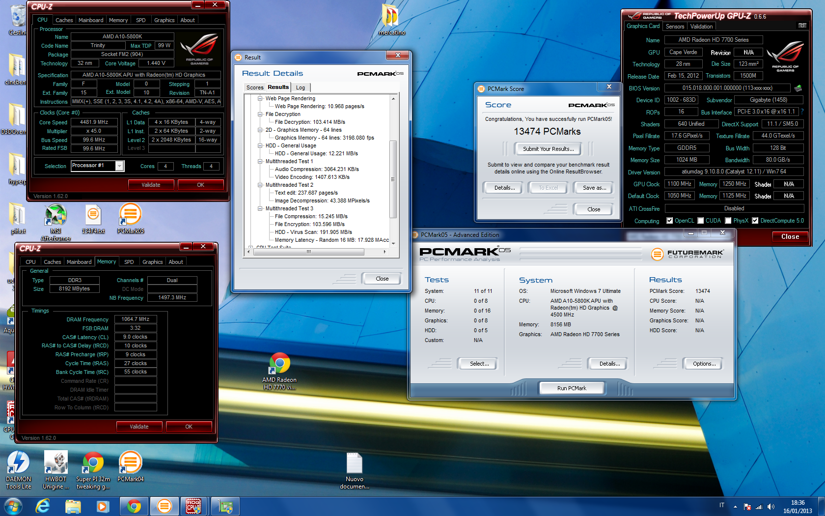Select the Nuovo documento text file icon
Image resolution: width=825 pixels, height=516 pixels.
point(354,471)
